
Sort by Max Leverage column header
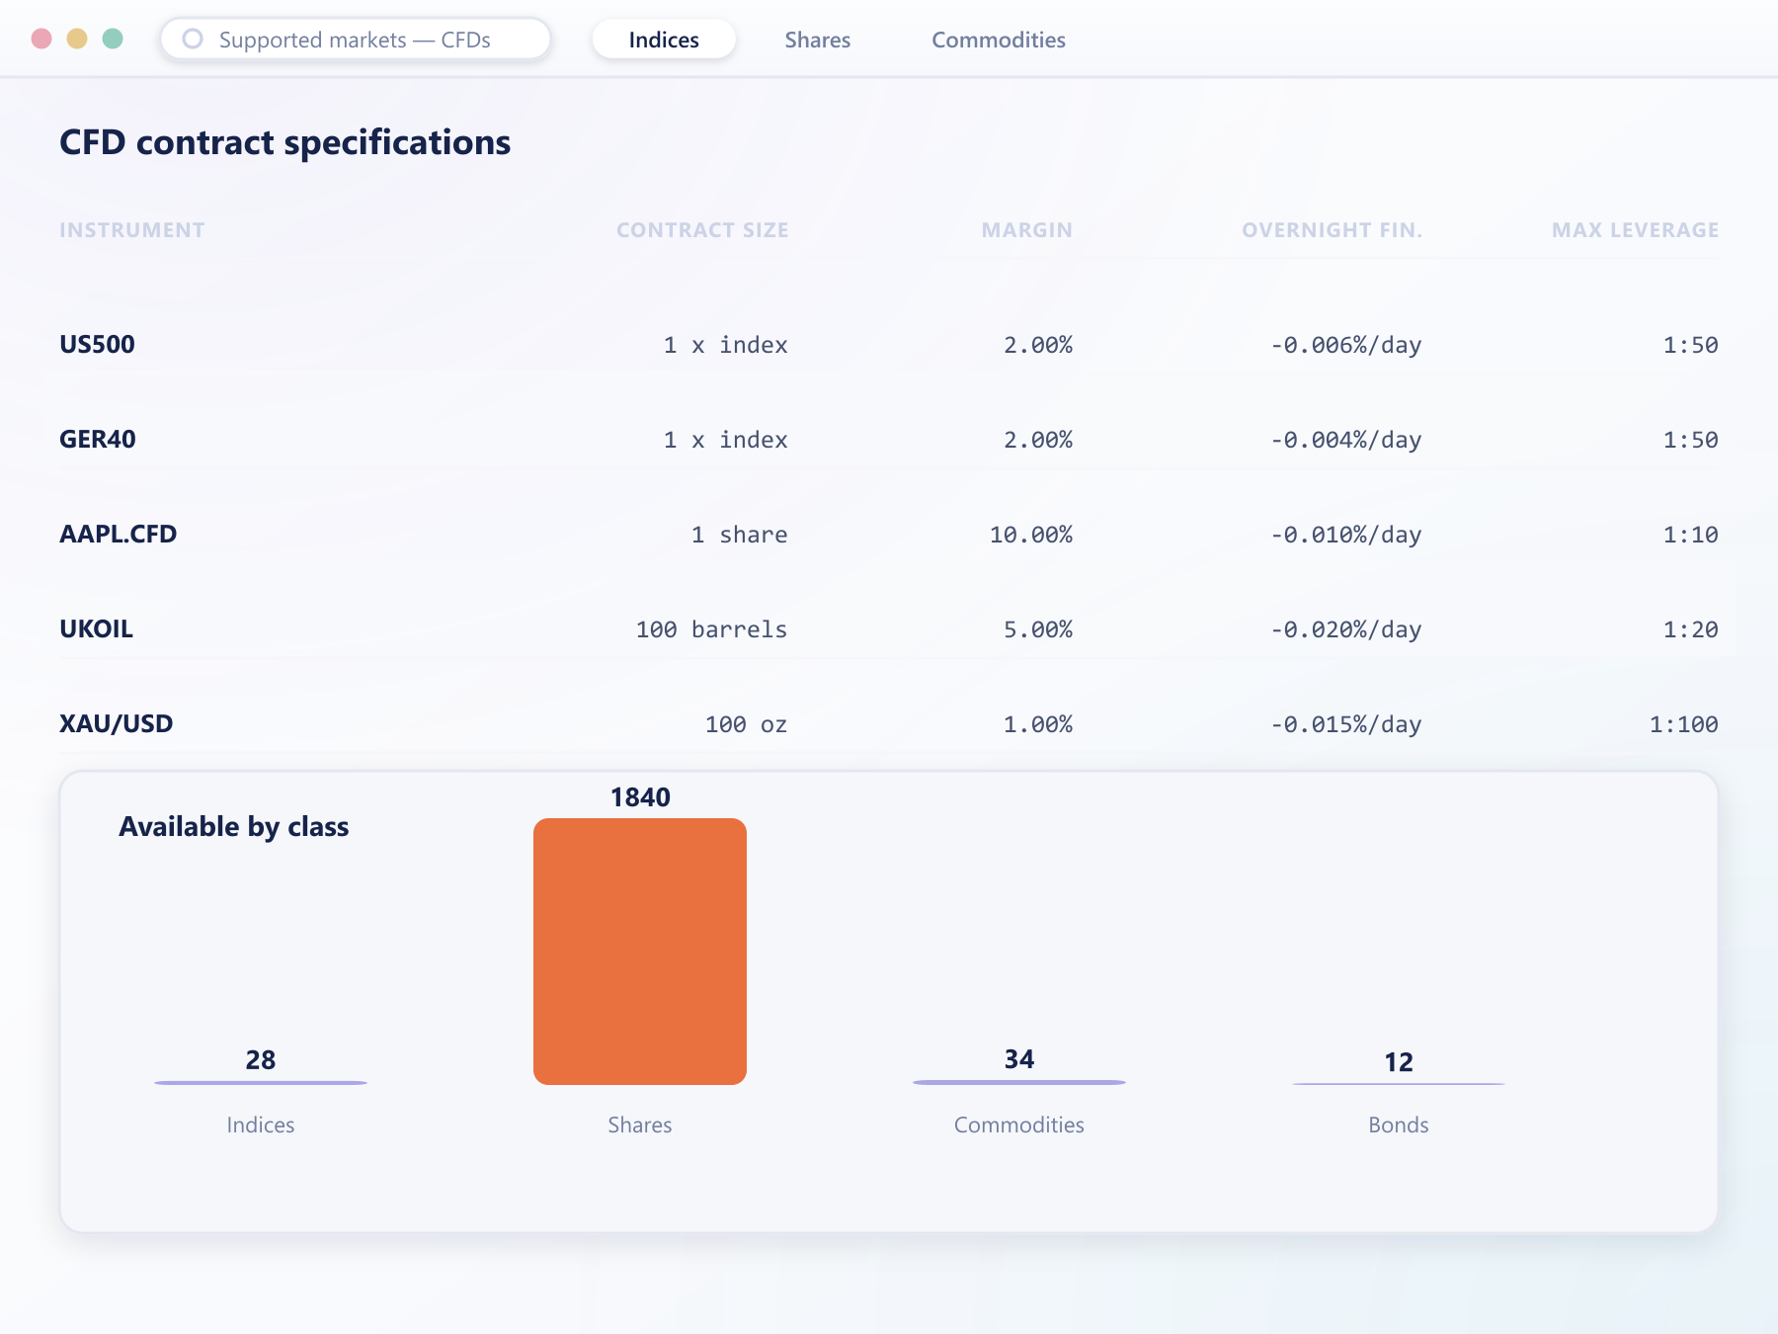coord(1635,230)
